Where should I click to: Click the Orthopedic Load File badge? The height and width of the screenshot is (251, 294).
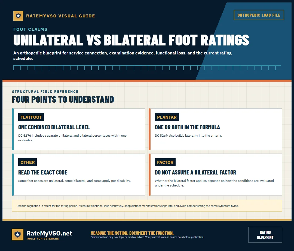coord(259,15)
